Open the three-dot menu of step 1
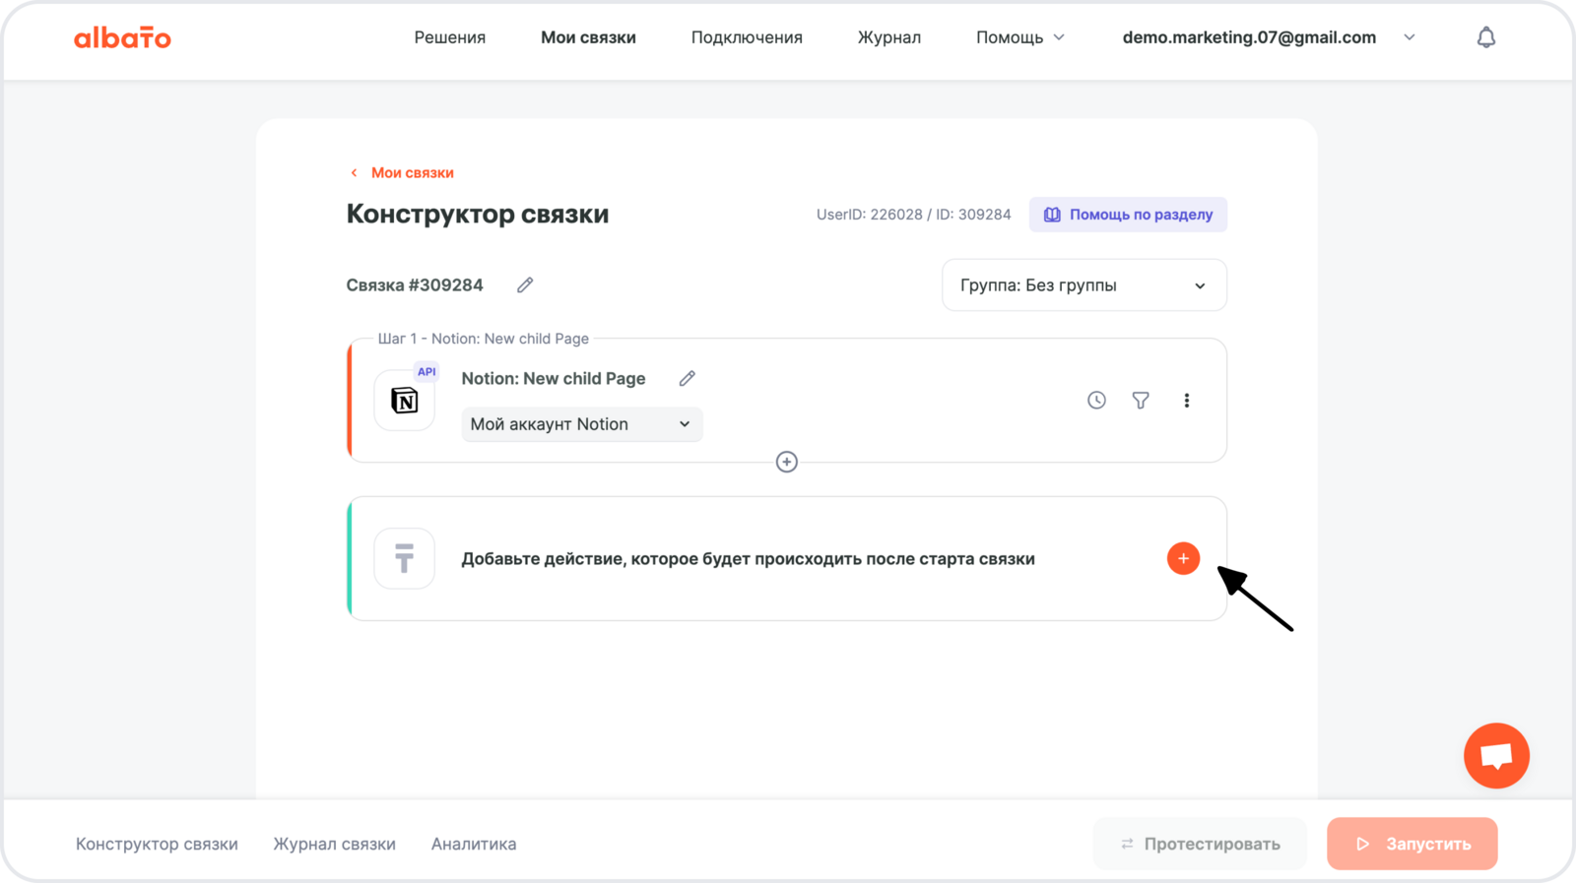 point(1186,401)
